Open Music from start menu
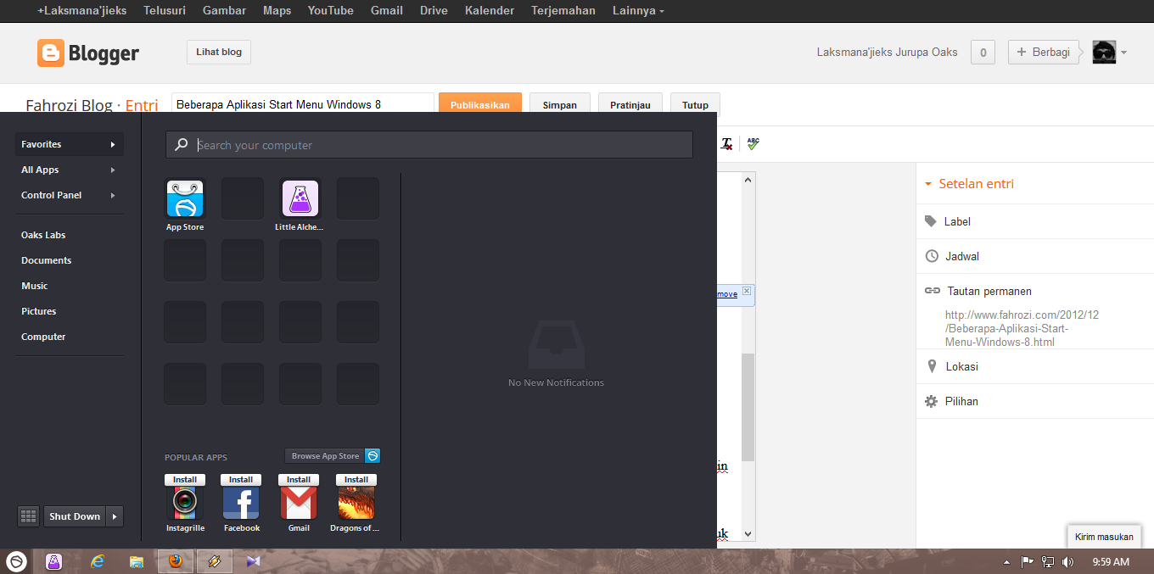 click(x=35, y=286)
